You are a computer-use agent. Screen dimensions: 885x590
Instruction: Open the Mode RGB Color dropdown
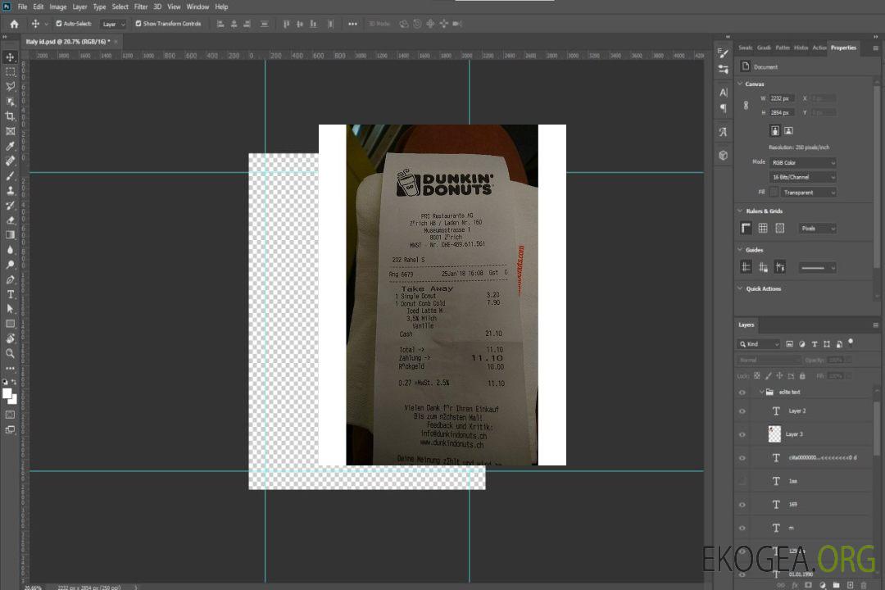[x=803, y=163]
